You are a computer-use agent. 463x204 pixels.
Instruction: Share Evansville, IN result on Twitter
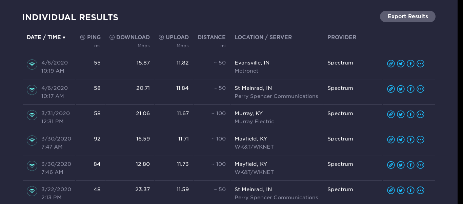click(401, 63)
